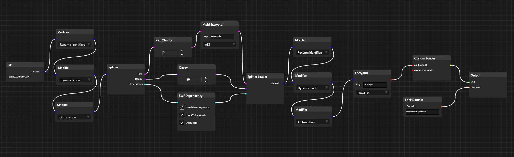Open Rename identifiers dropdown after Splitter Loader
514x157 pixels.
tap(312, 52)
